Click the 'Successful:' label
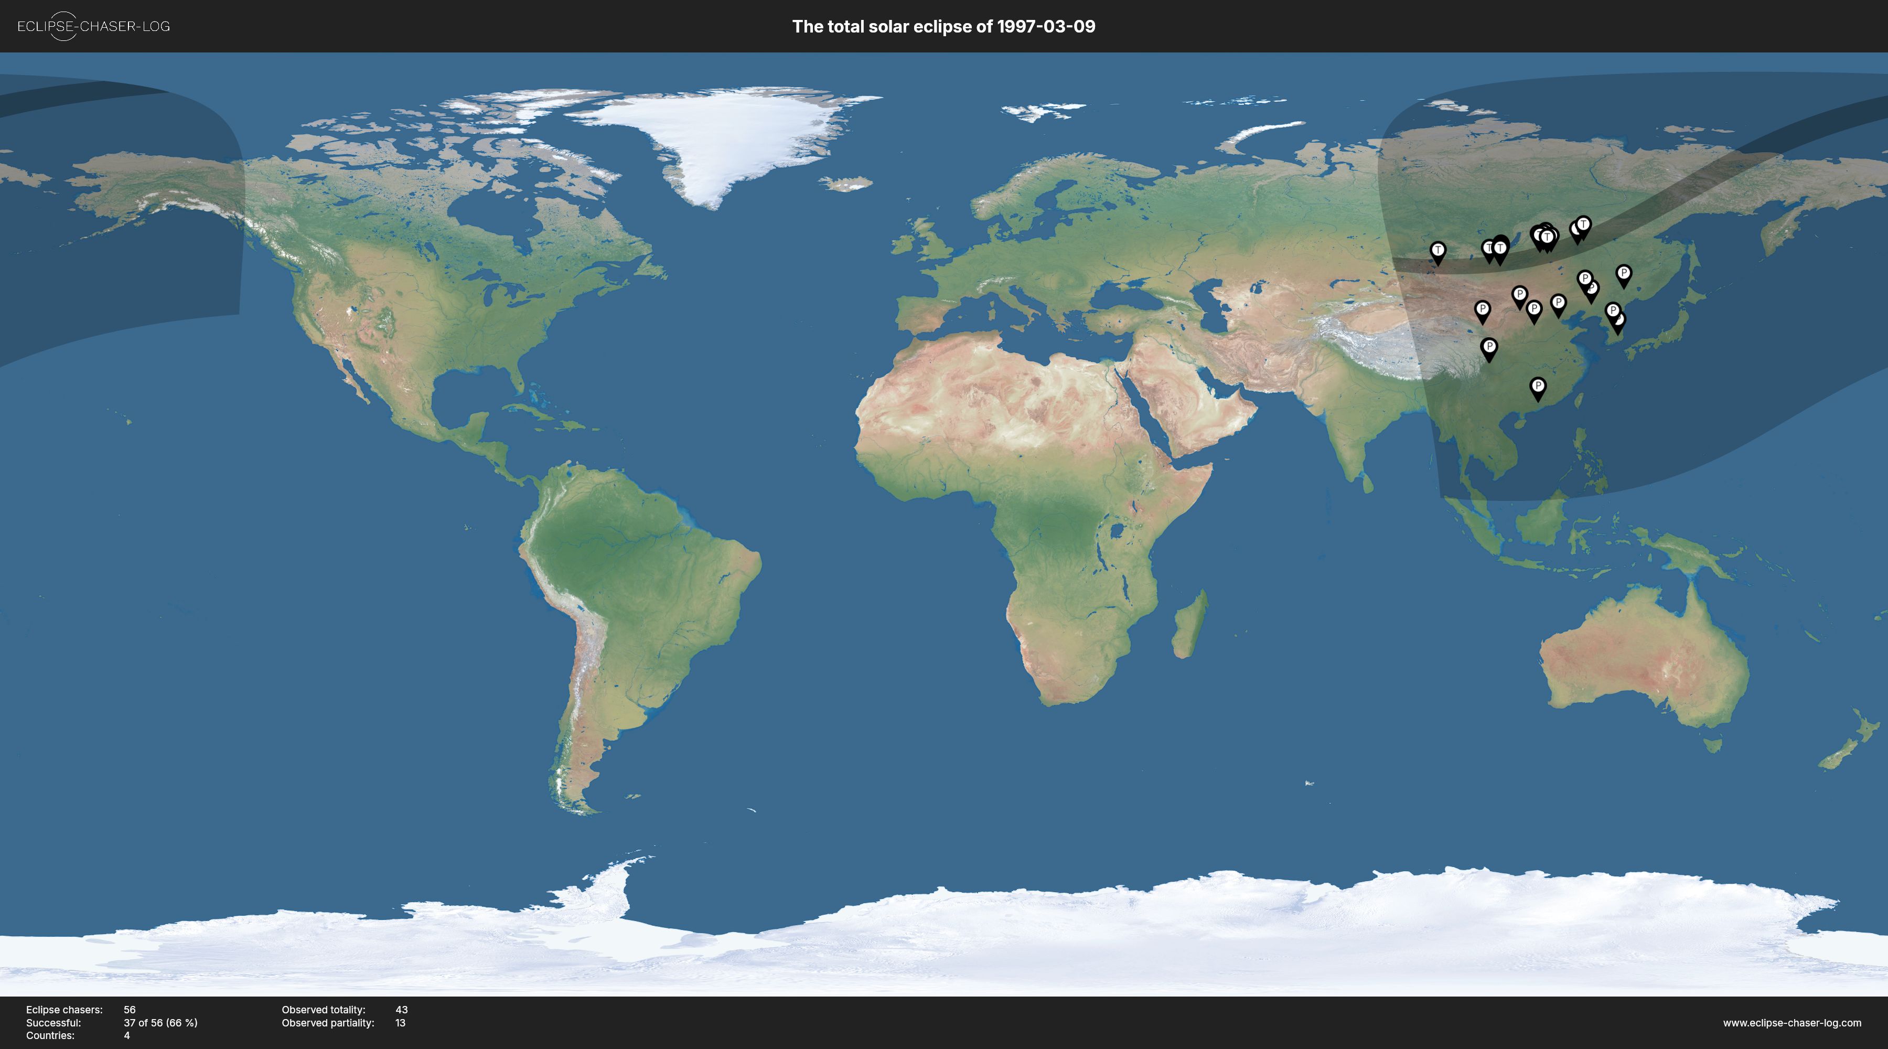The height and width of the screenshot is (1049, 1888). coord(53,1023)
